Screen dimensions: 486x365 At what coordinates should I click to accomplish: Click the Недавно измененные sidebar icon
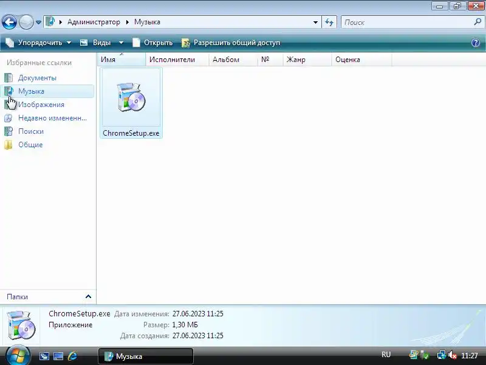[9, 118]
